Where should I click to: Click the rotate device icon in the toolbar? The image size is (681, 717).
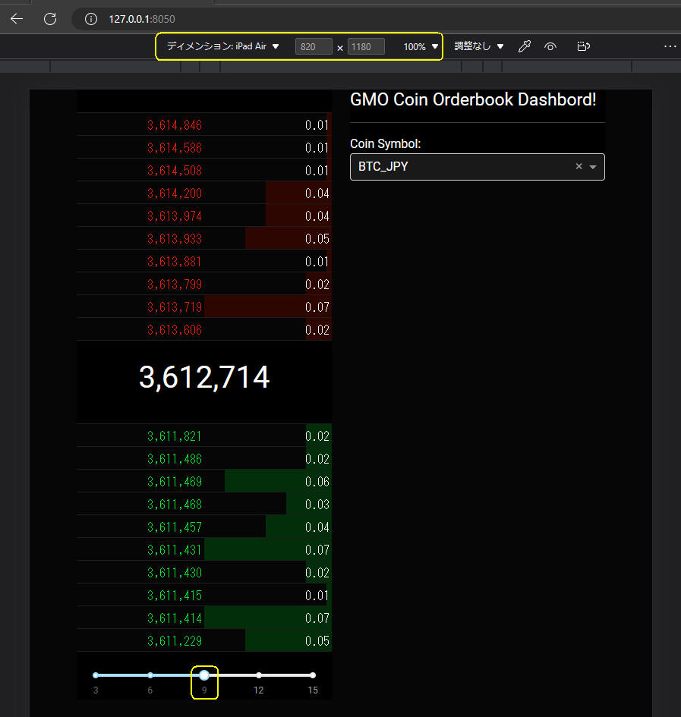pos(584,46)
